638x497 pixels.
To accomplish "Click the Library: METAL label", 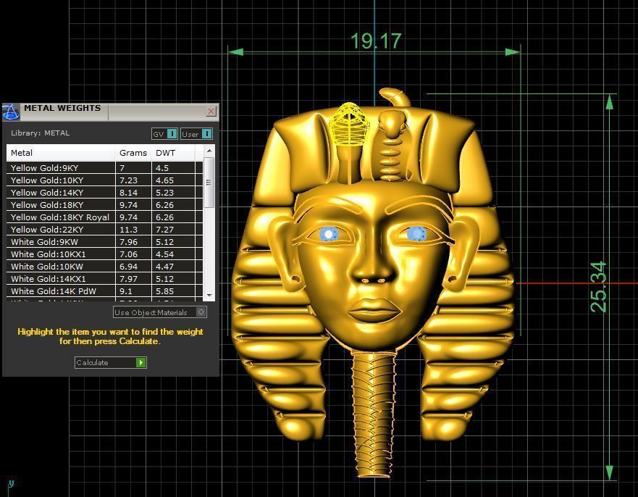I will (x=41, y=133).
